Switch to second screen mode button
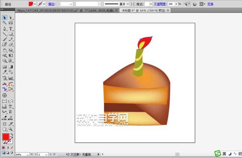Screen dimensions: 242x158 pos(7,152)
